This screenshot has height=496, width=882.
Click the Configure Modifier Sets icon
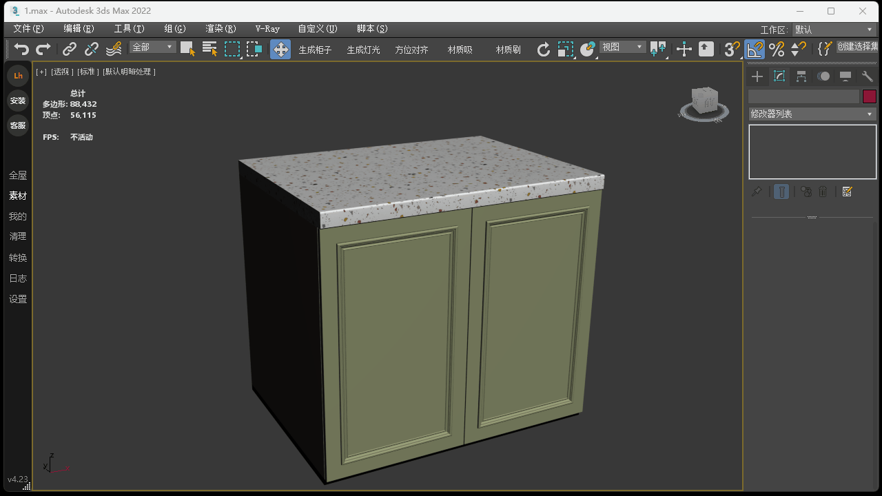(848, 192)
